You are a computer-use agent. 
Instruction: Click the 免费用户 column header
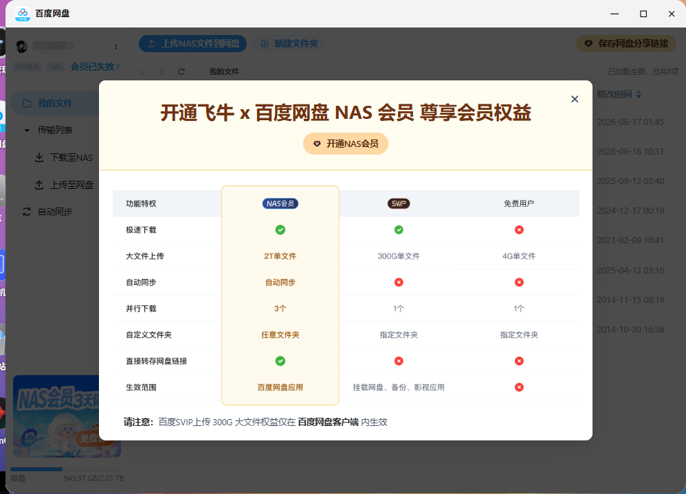(519, 203)
